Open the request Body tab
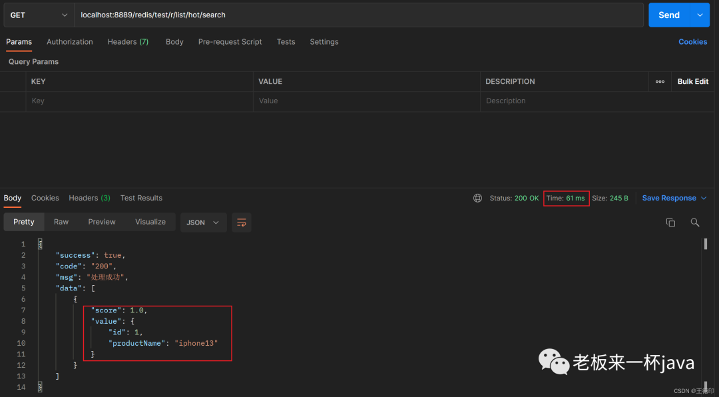The width and height of the screenshot is (719, 397). coord(174,42)
